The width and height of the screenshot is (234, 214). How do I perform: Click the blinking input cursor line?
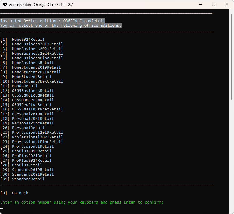[x=2, y=208]
